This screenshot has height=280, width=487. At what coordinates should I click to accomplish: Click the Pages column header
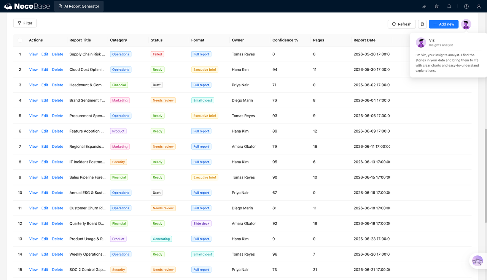point(318,40)
